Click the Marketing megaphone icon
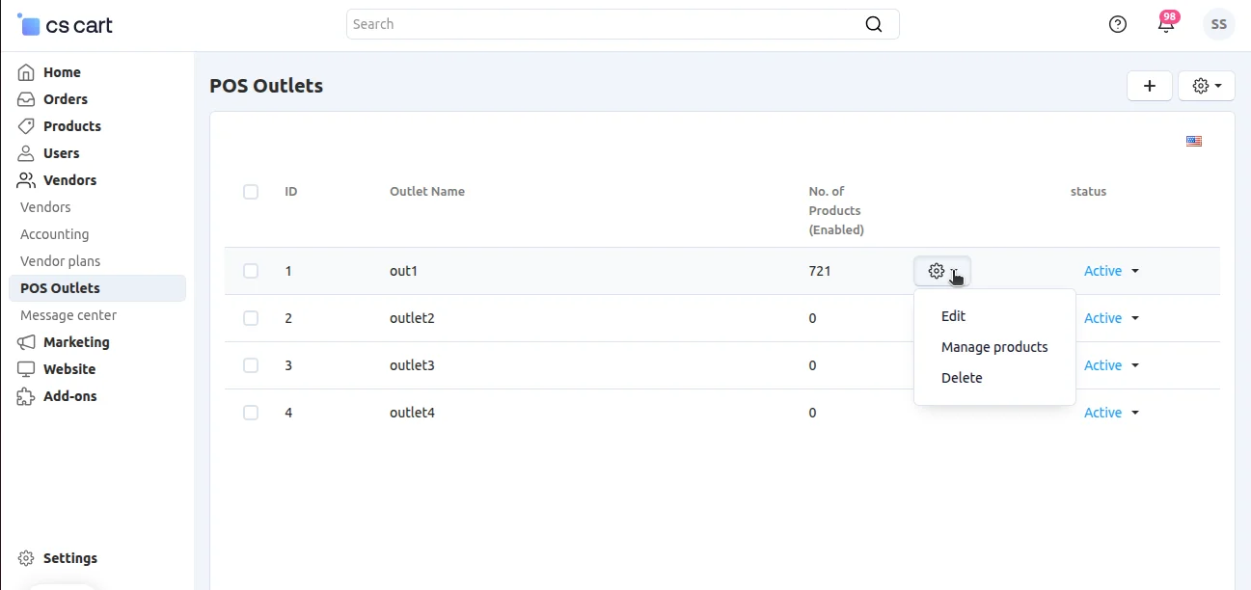 pyautogui.click(x=26, y=342)
